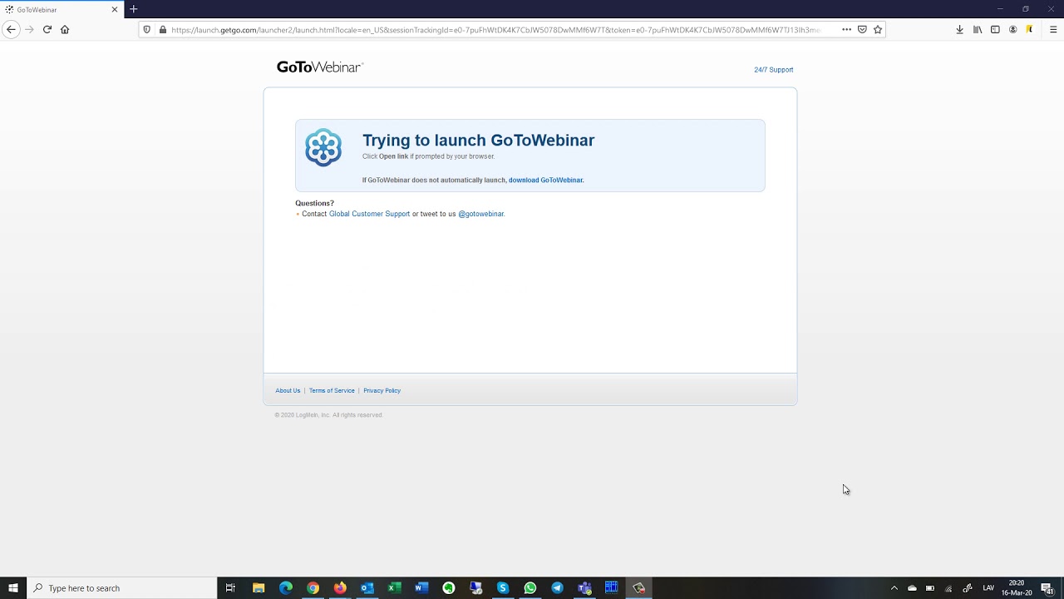
Task: Go back using the browser back arrow
Action: coord(11,29)
